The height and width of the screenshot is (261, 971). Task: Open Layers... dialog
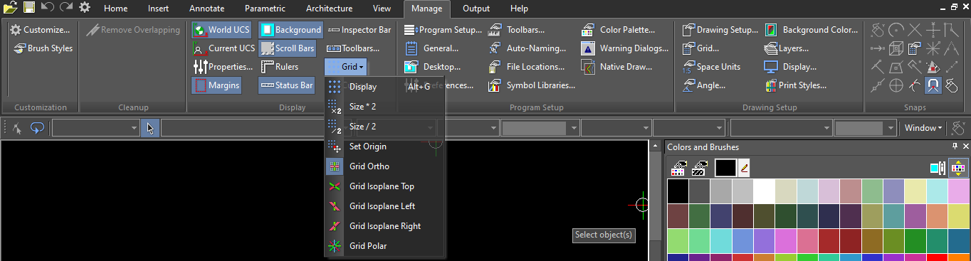point(787,48)
